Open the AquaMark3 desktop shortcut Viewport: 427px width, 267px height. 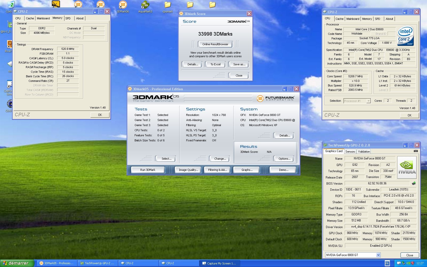point(145,7)
